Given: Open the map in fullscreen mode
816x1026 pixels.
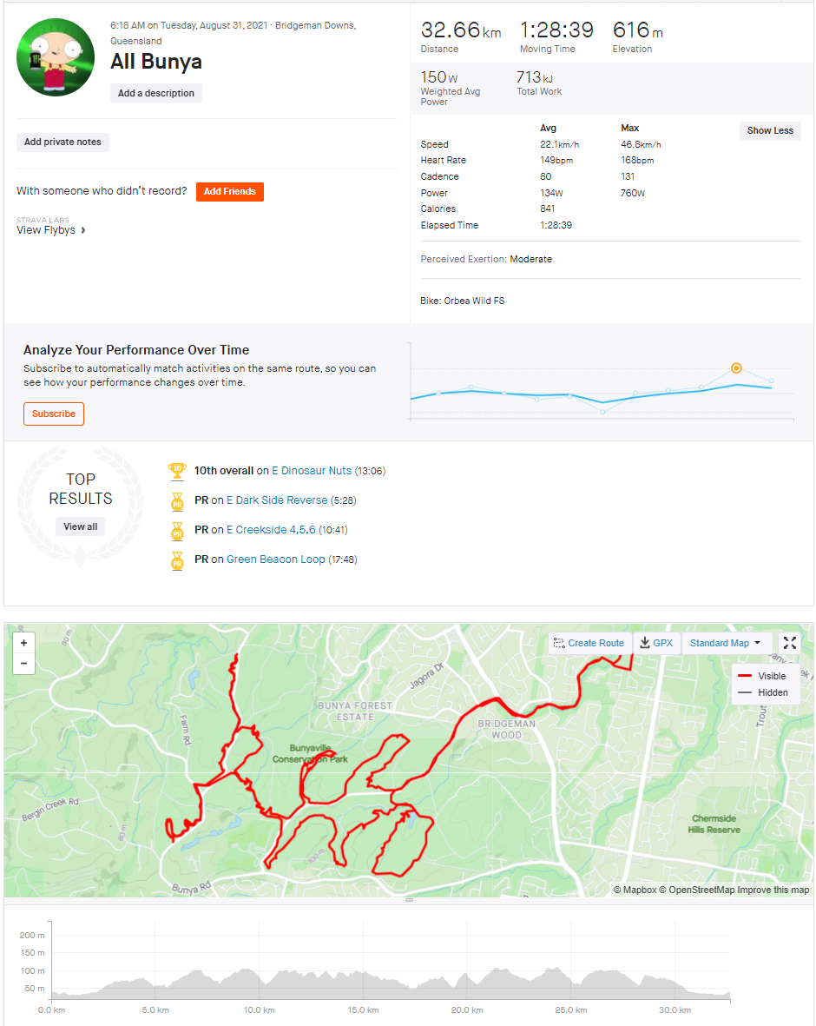Looking at the screenshot, I should click(789, 643).
